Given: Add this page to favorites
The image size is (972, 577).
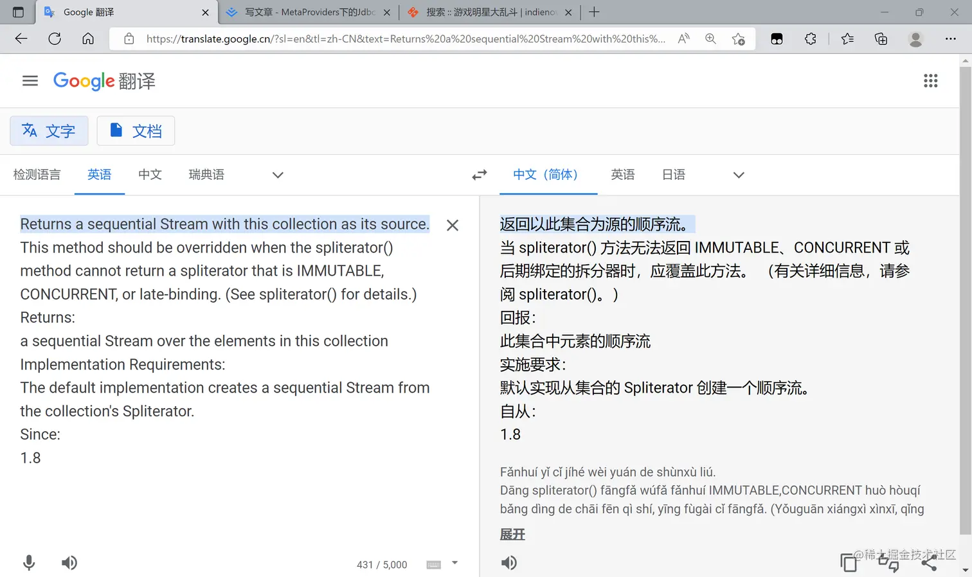Looking at the screenshot, I should coord(739,39).
